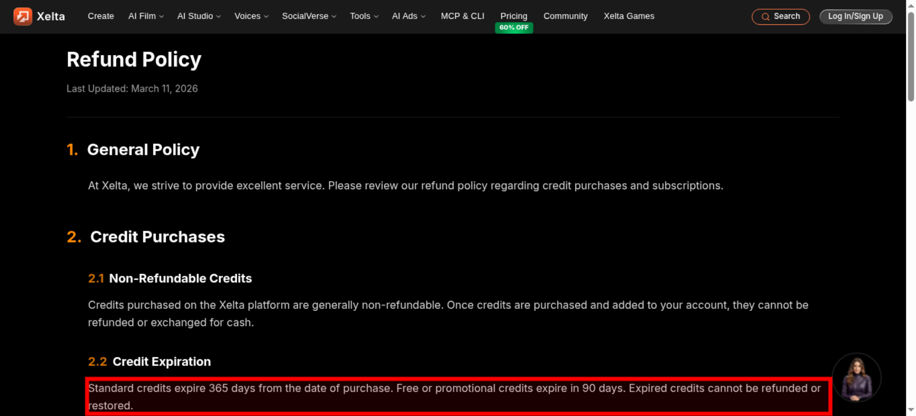Click the 60% OFF badge
916x416 pixels.
coord(514,27)
